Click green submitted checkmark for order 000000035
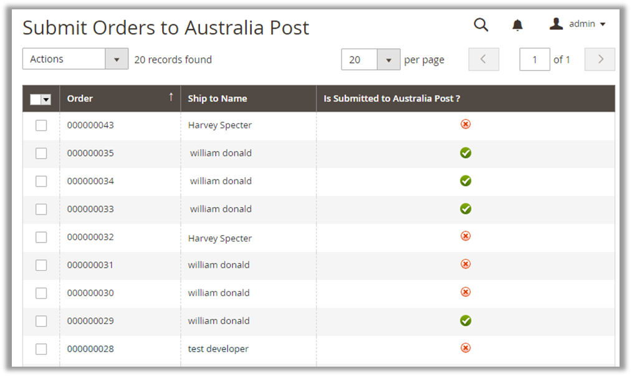The image size is (632, 376). click(465, 153)
